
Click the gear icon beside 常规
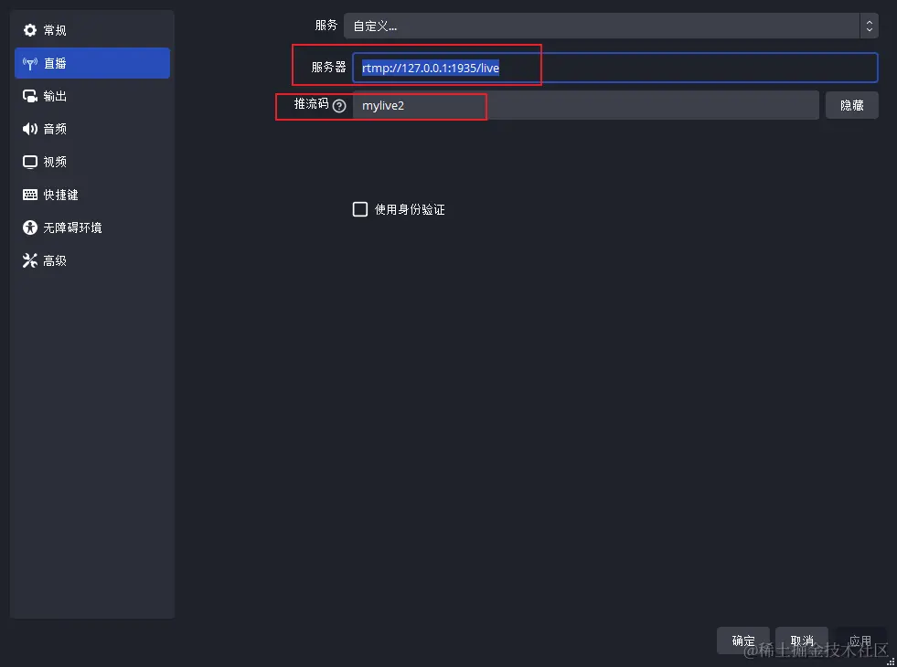point(30,30)
